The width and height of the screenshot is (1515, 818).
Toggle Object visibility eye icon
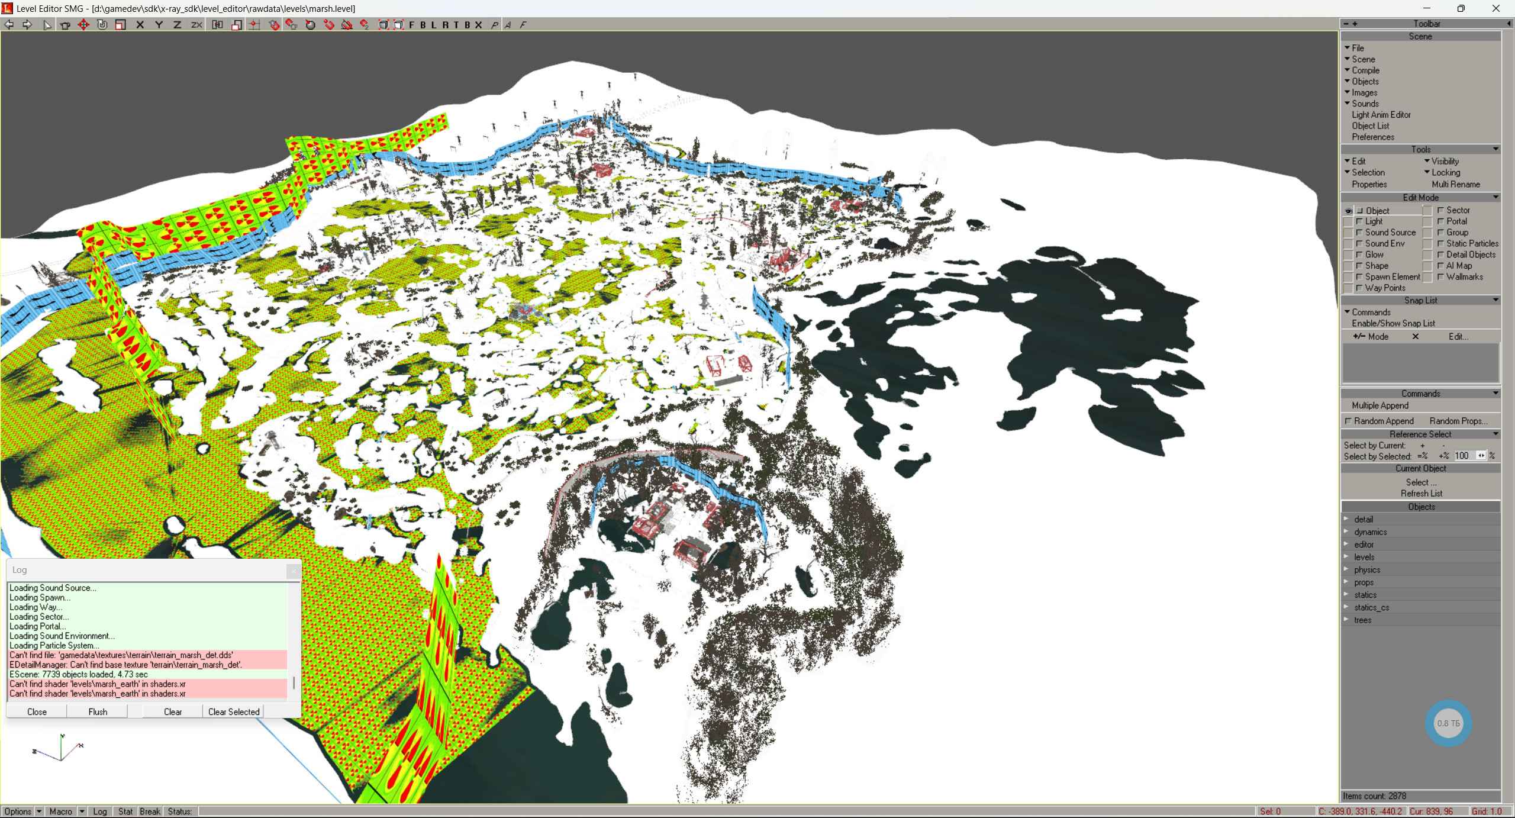(1348, 211)
